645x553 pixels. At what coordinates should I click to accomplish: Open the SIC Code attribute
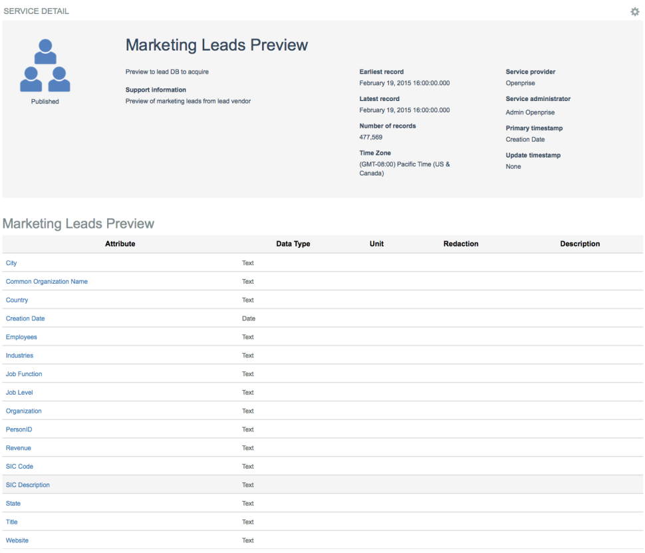[x=19, y=466]
